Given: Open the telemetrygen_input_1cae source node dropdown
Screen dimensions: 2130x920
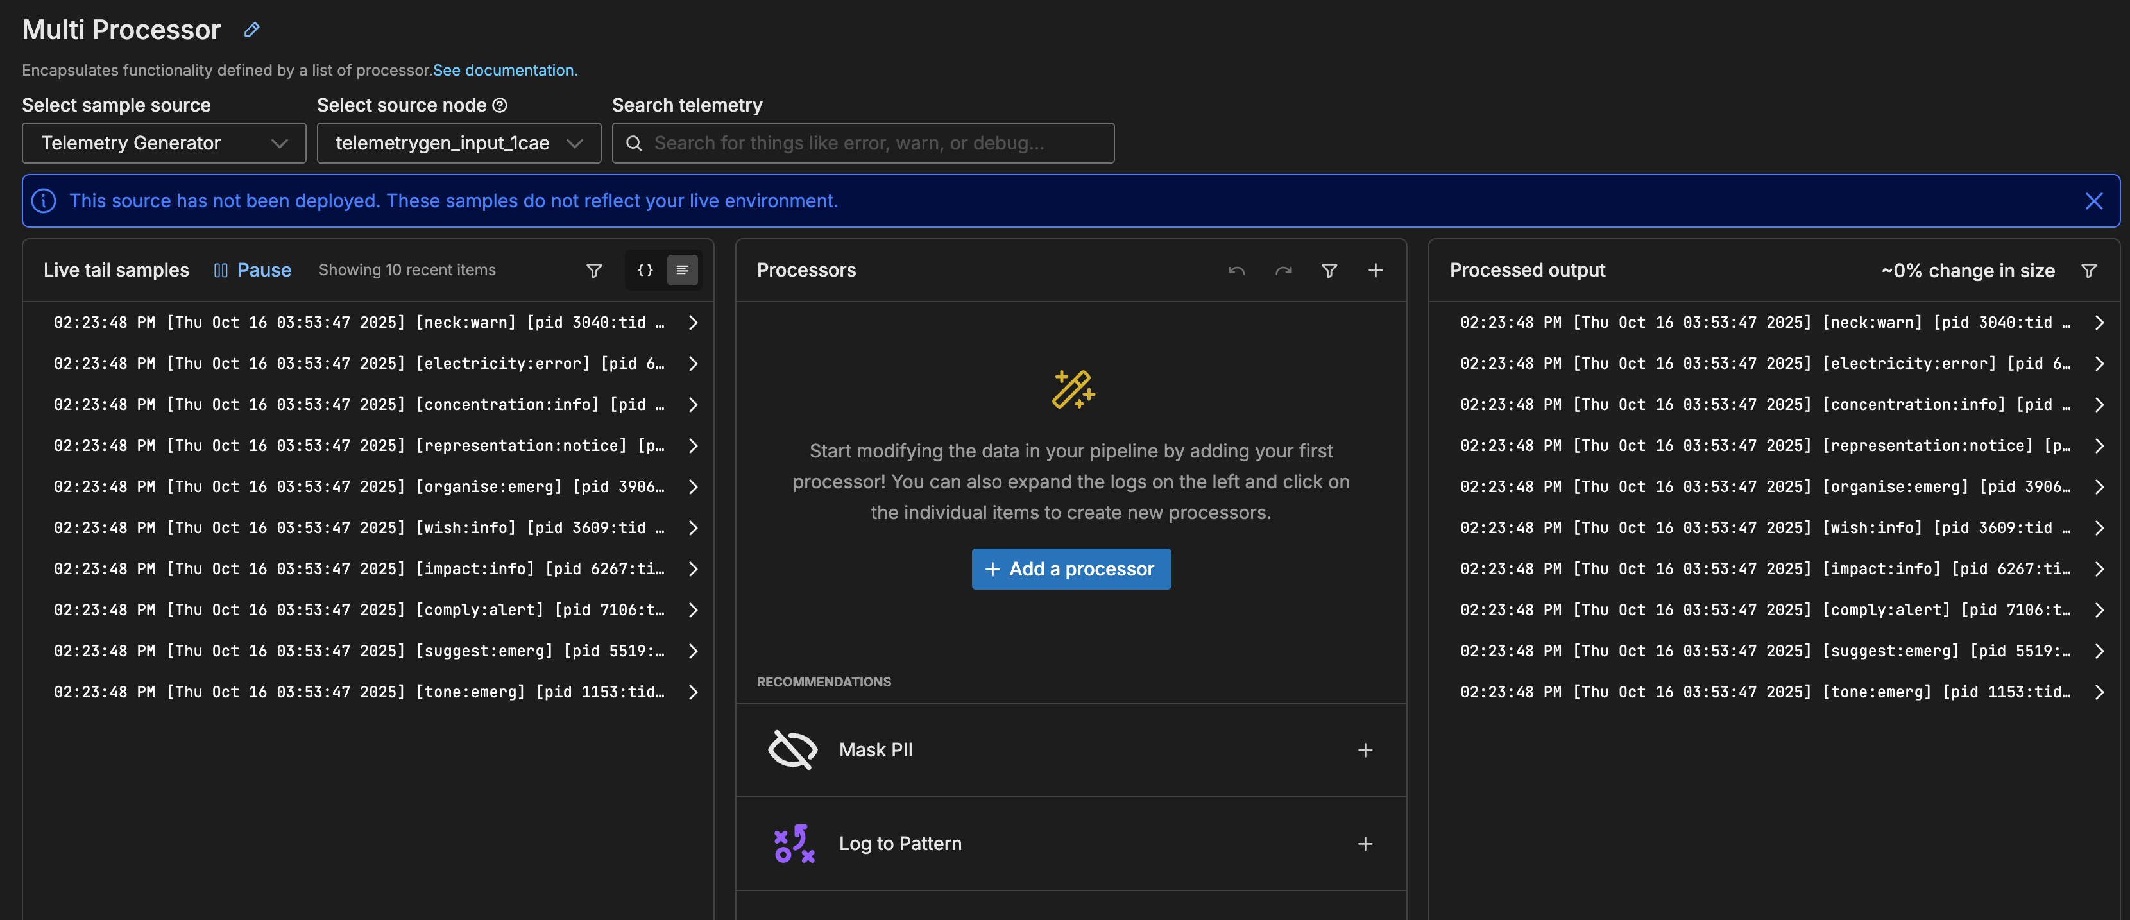Looking at the screenshot, I should point(458,143).
